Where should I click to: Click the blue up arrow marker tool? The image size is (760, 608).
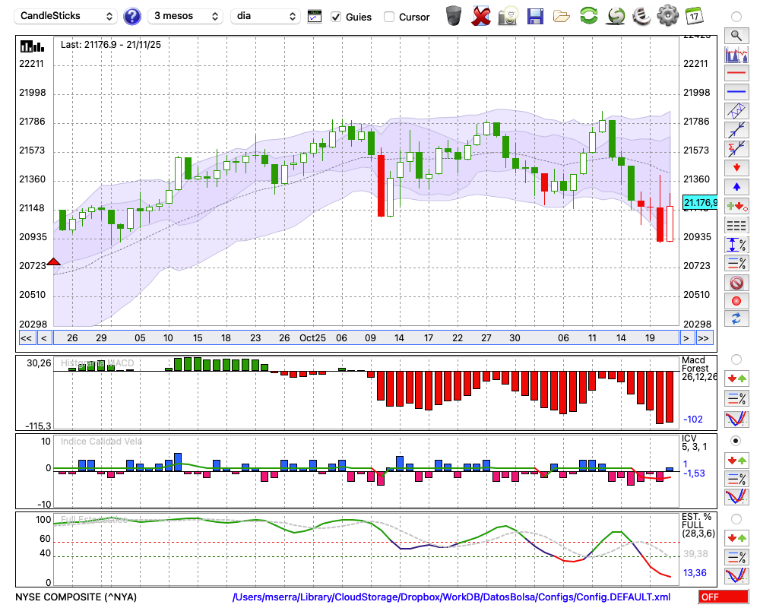736,187
